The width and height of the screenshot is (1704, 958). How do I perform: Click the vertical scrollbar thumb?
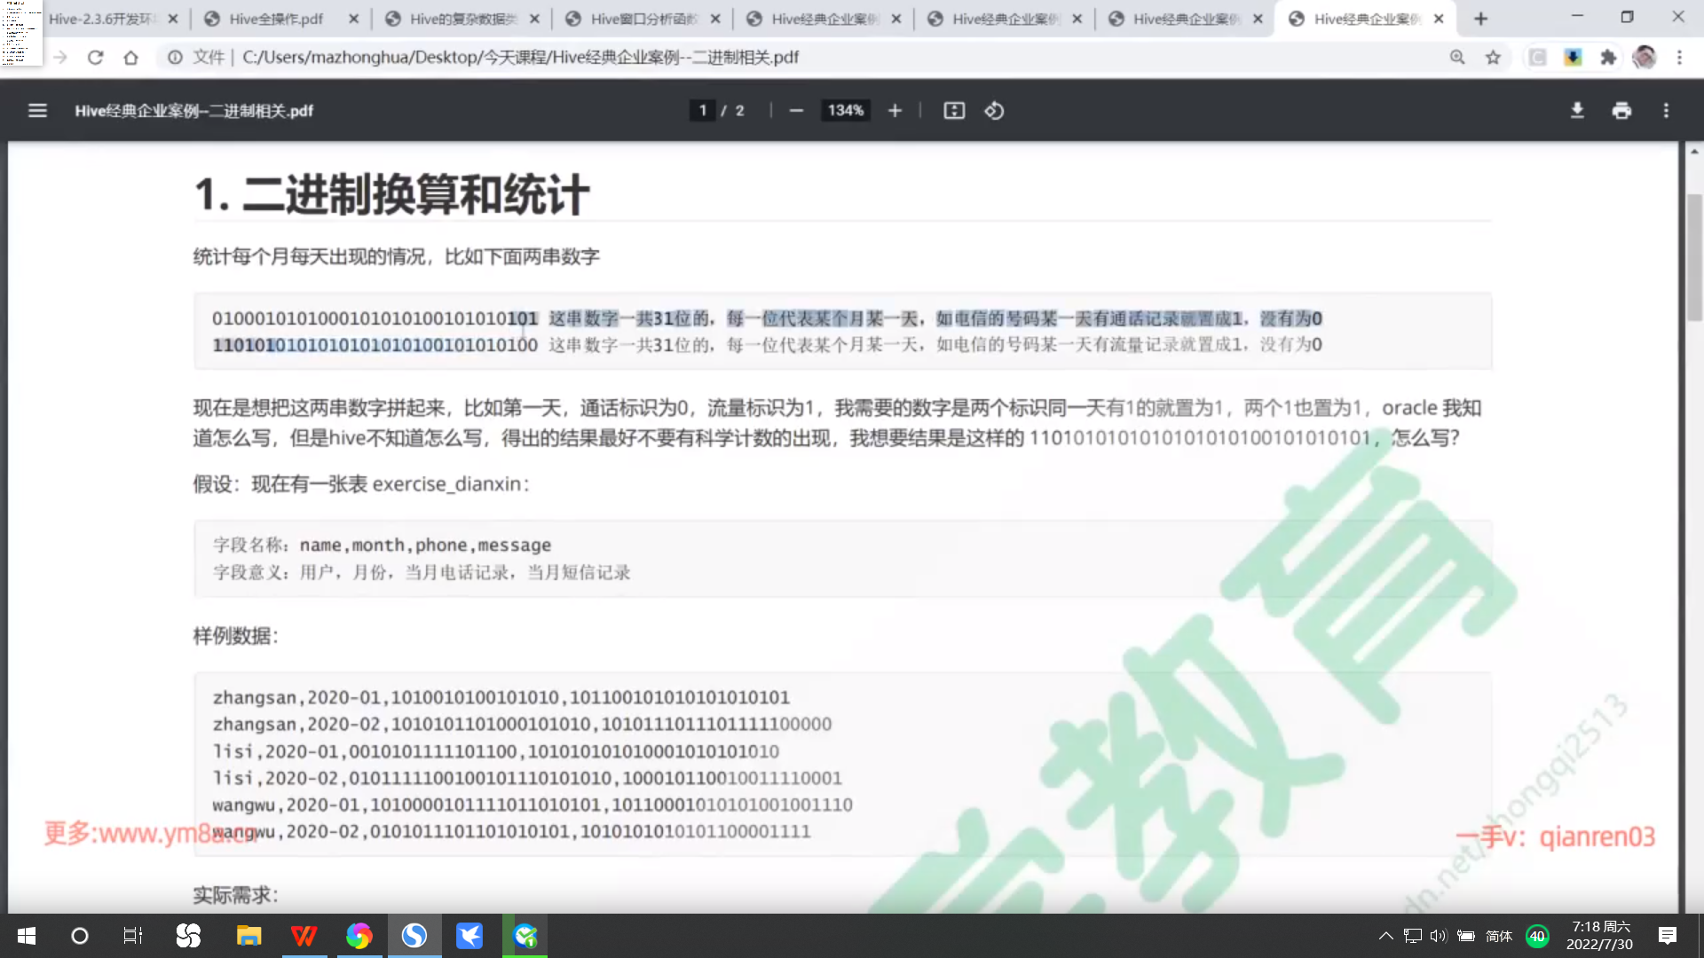pos(1694,257)
